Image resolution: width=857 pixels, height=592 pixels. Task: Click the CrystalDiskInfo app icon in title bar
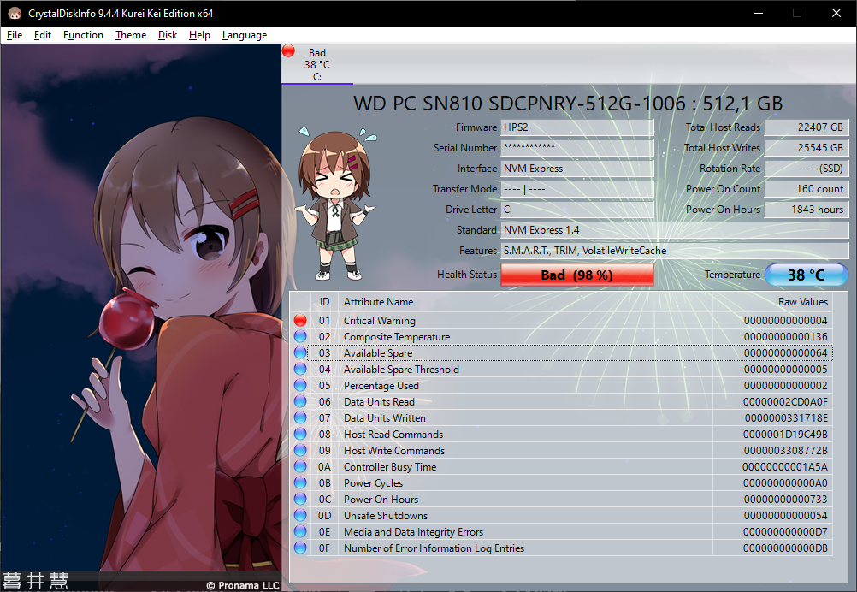click(14, 13)
